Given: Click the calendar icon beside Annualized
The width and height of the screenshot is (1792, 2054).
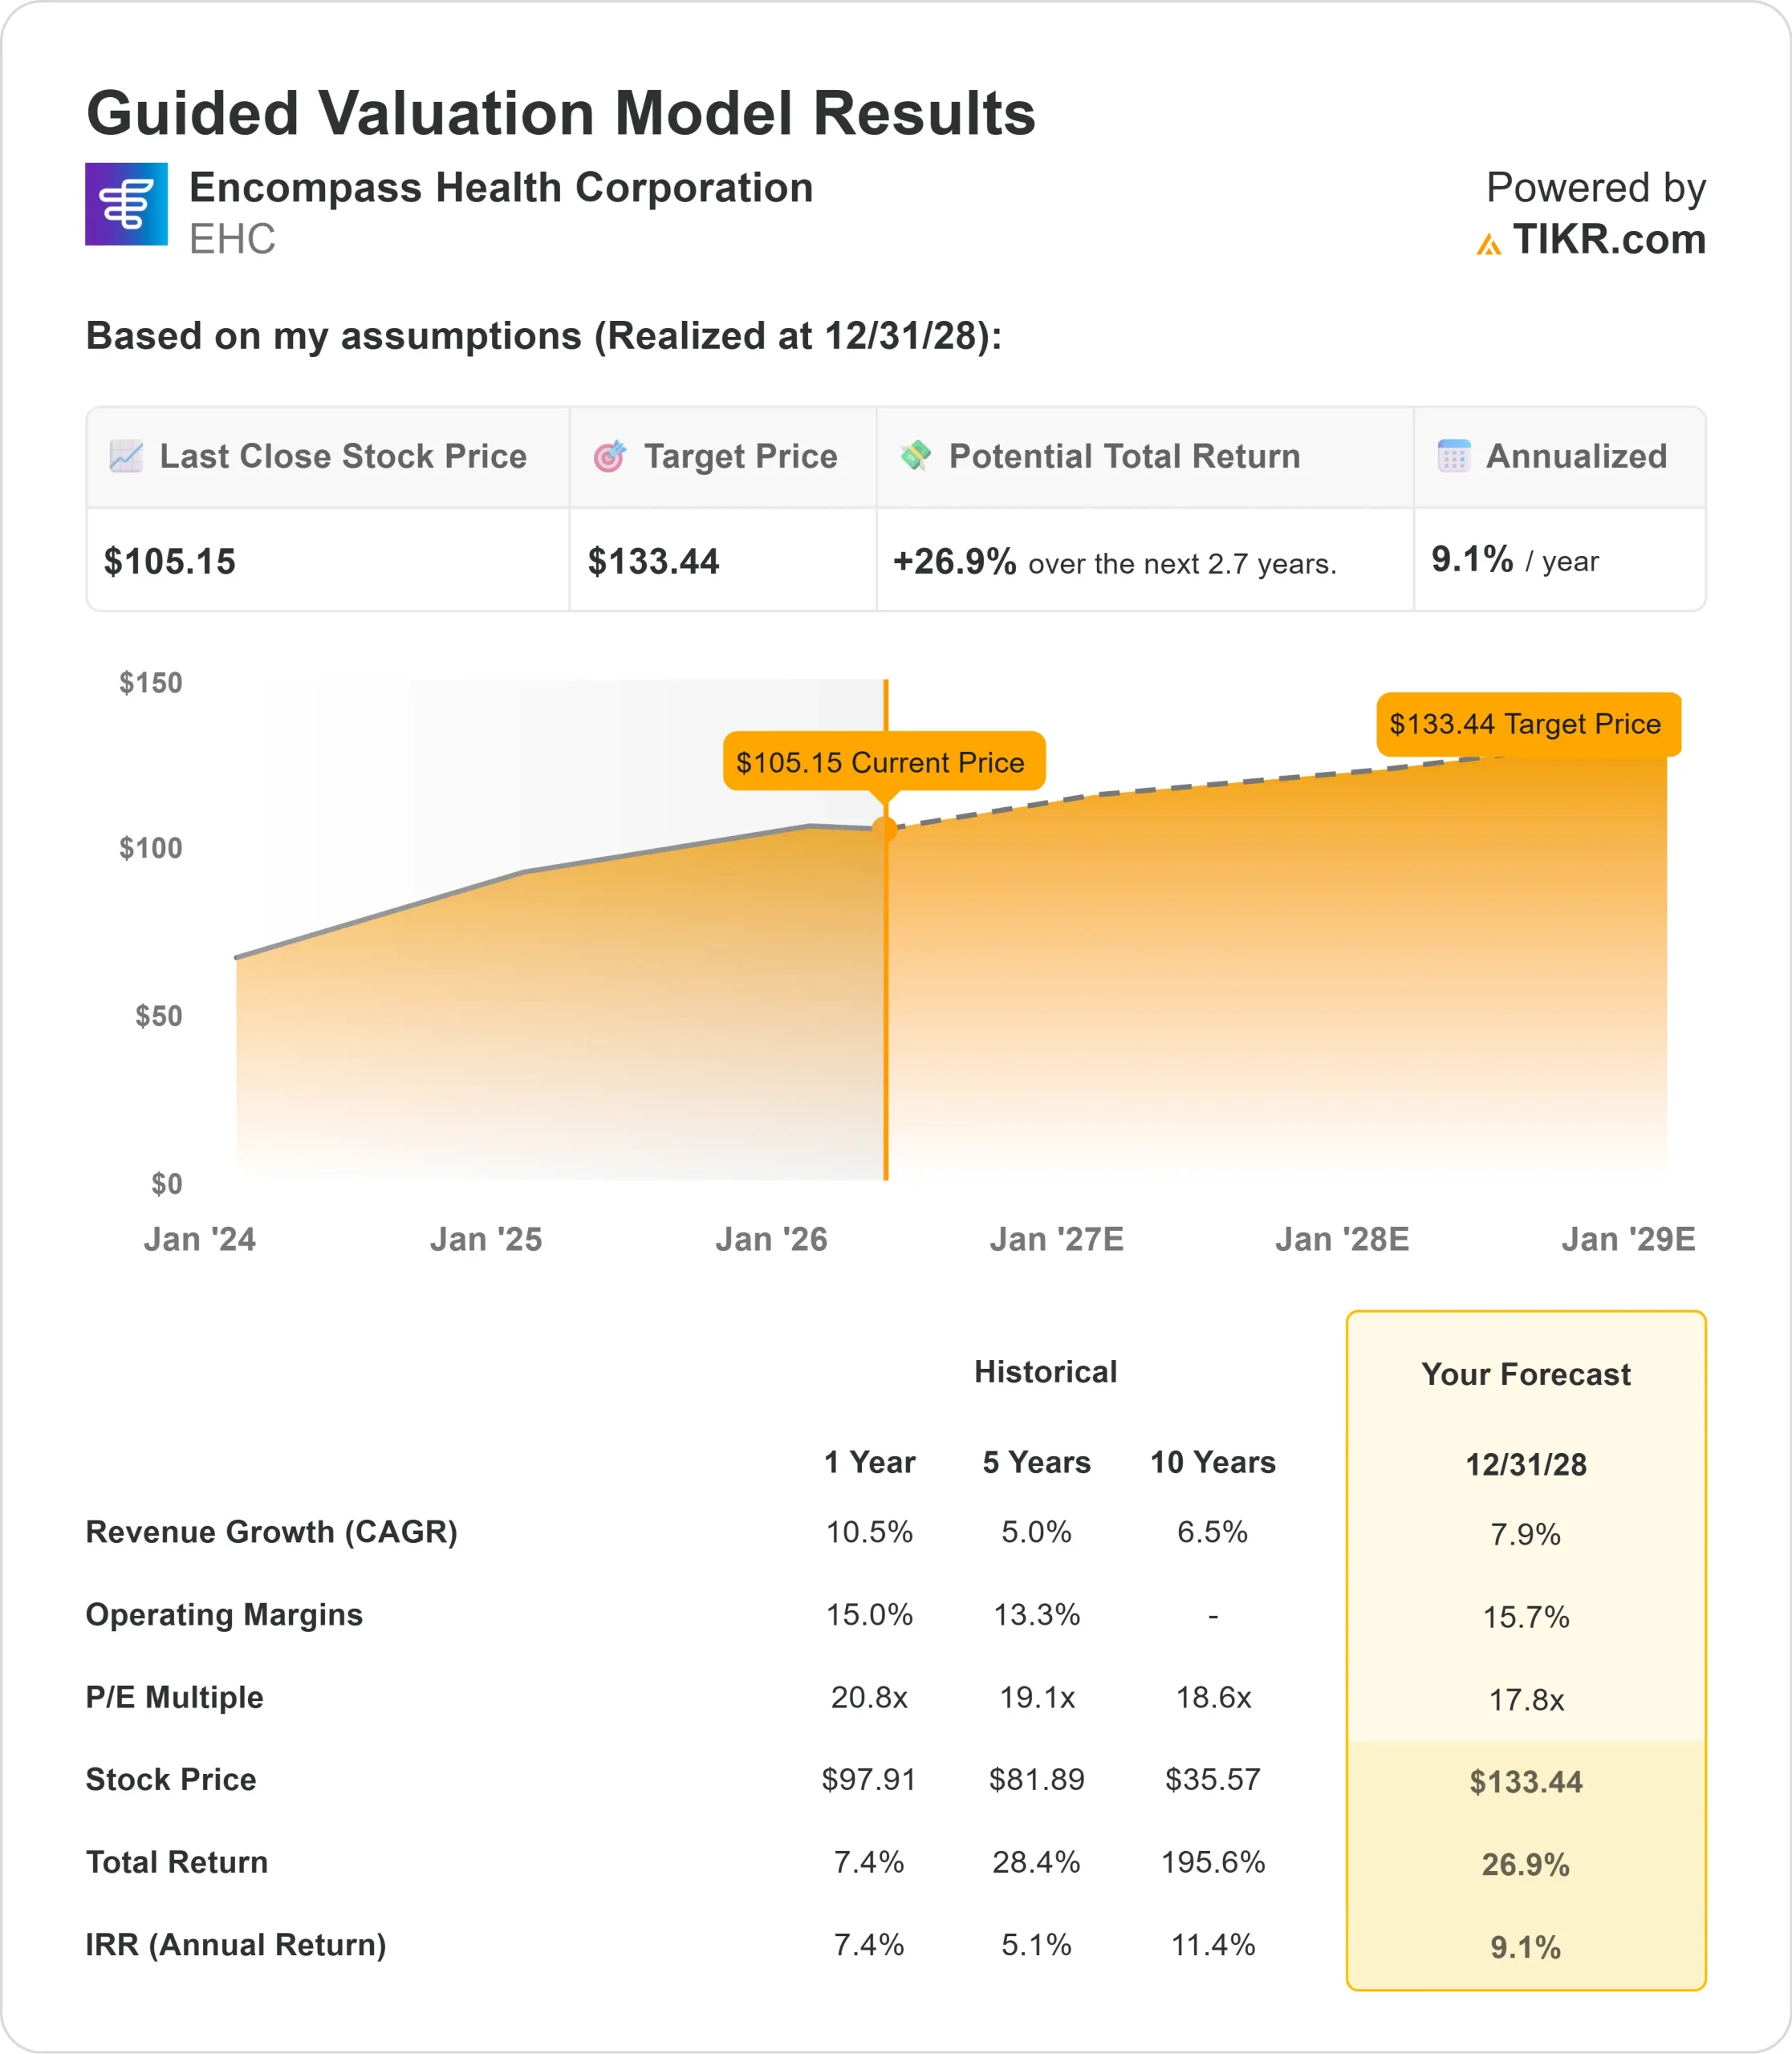Looking at the screenshot, I should pyautogui.click(x=1453, y=456).
